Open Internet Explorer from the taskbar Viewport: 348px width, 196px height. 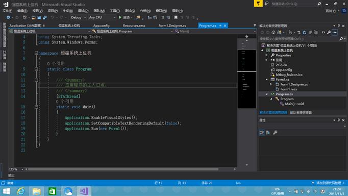21,191
